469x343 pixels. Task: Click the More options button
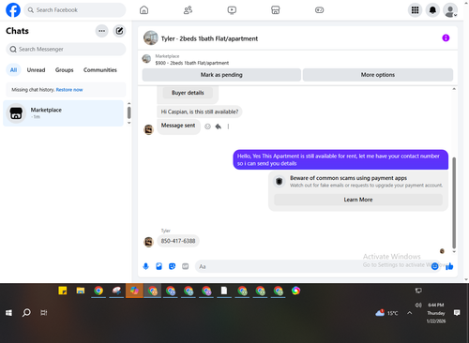pos(378,75)
